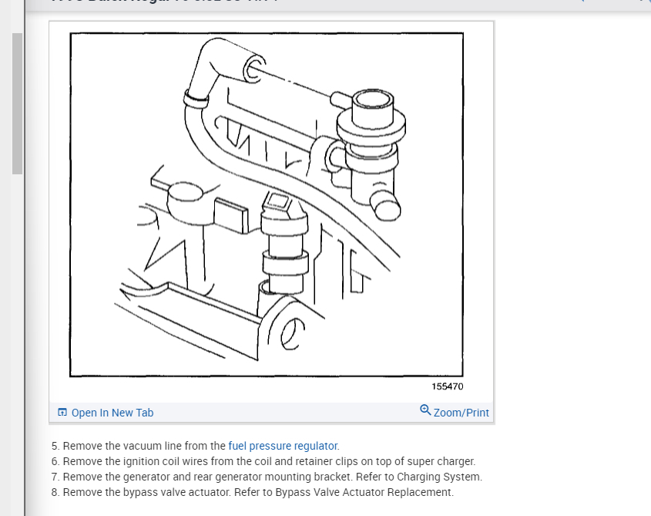This screenshot has width=651, height=516.
Task: Select the step 5 vacuum line text
Action: [x=195, y=446]
